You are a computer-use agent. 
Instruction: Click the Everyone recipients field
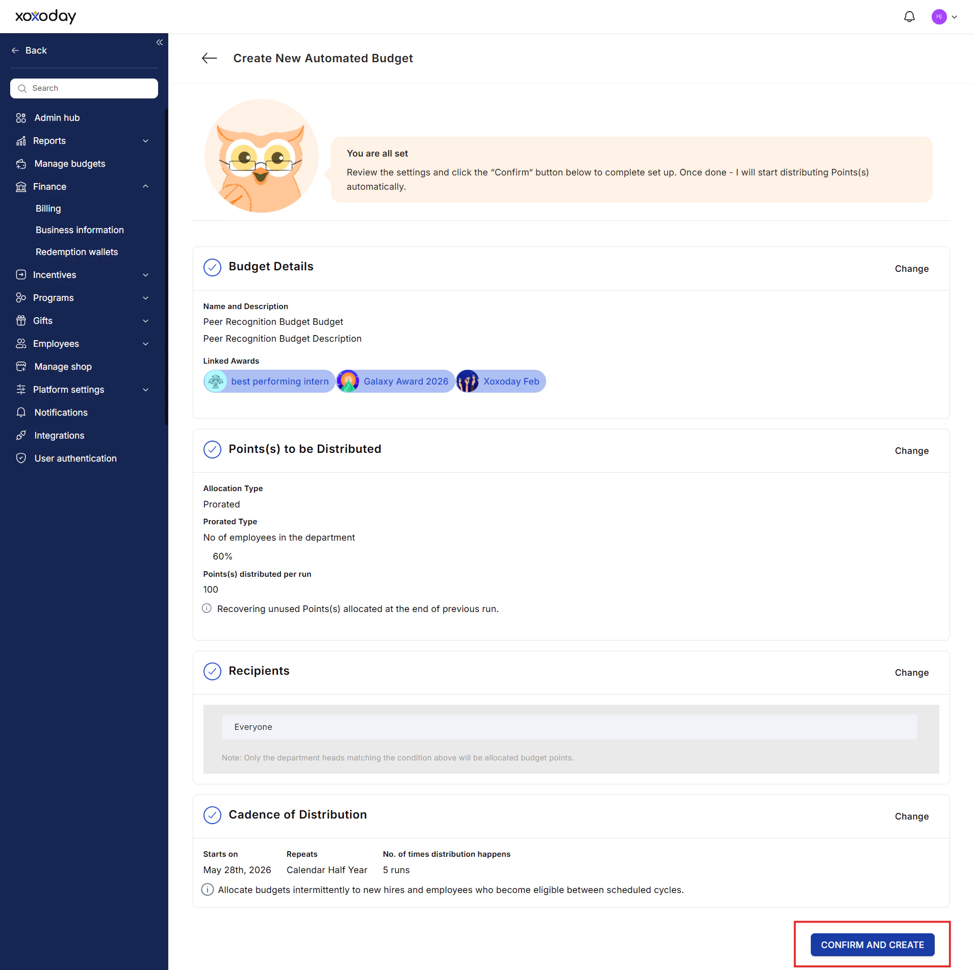point(569,727)
